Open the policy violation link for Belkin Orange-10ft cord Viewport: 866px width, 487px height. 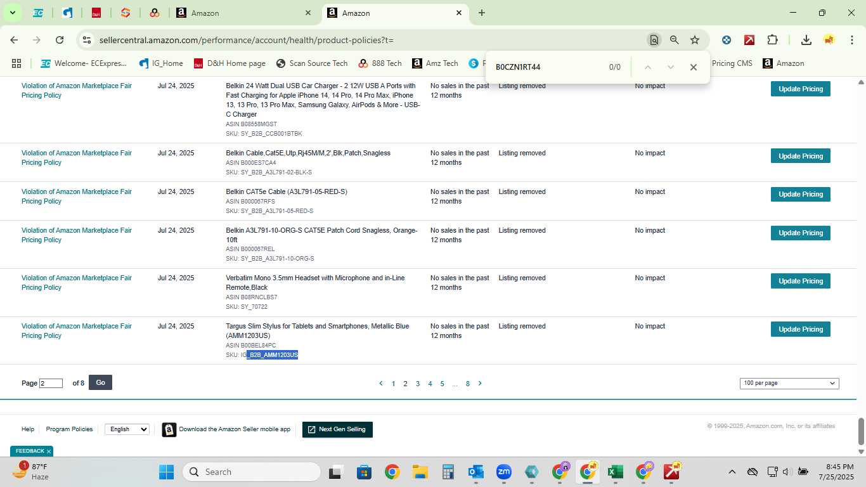[x=77, y=235]
